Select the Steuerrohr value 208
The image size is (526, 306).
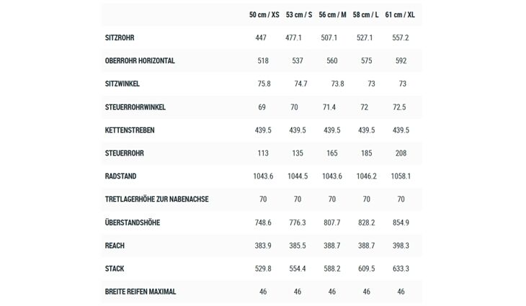coord(401,153)
